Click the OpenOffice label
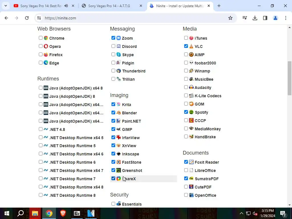The height and width of the screenshot is (219, 292). pos(205,195)
